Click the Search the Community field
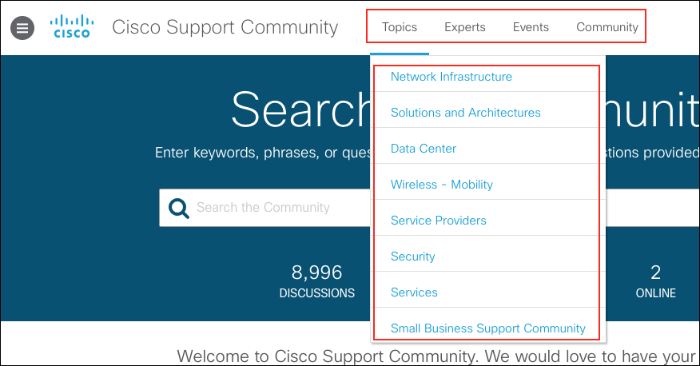Viewport: 700px width, 366px height. [x=265, y=208]
